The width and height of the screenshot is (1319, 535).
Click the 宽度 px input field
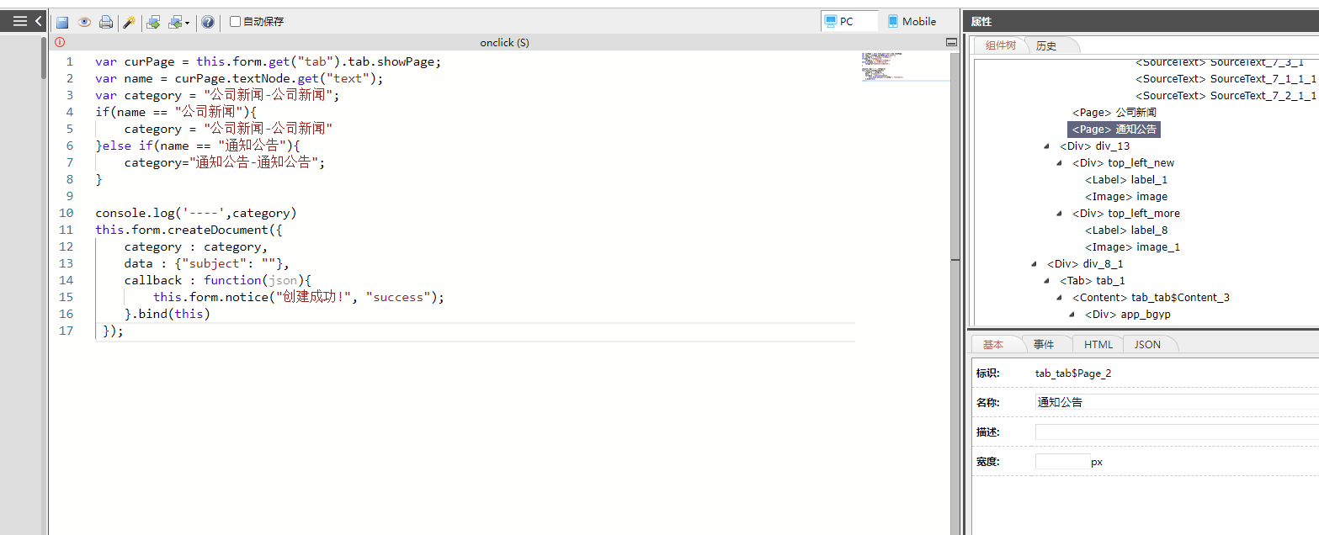click(1062, 461)
